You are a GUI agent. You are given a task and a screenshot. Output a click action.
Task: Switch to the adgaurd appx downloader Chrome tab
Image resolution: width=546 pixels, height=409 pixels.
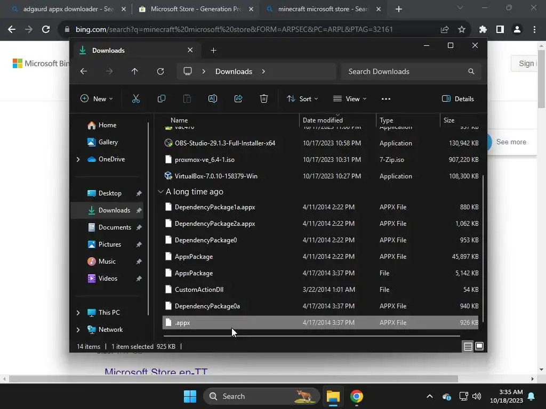(x=68, y=9)
